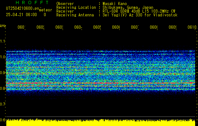The width and height of the screenshot is (198, 126).
Task: Click the 0.7 kHz axis label
Action: click(3, 104)
